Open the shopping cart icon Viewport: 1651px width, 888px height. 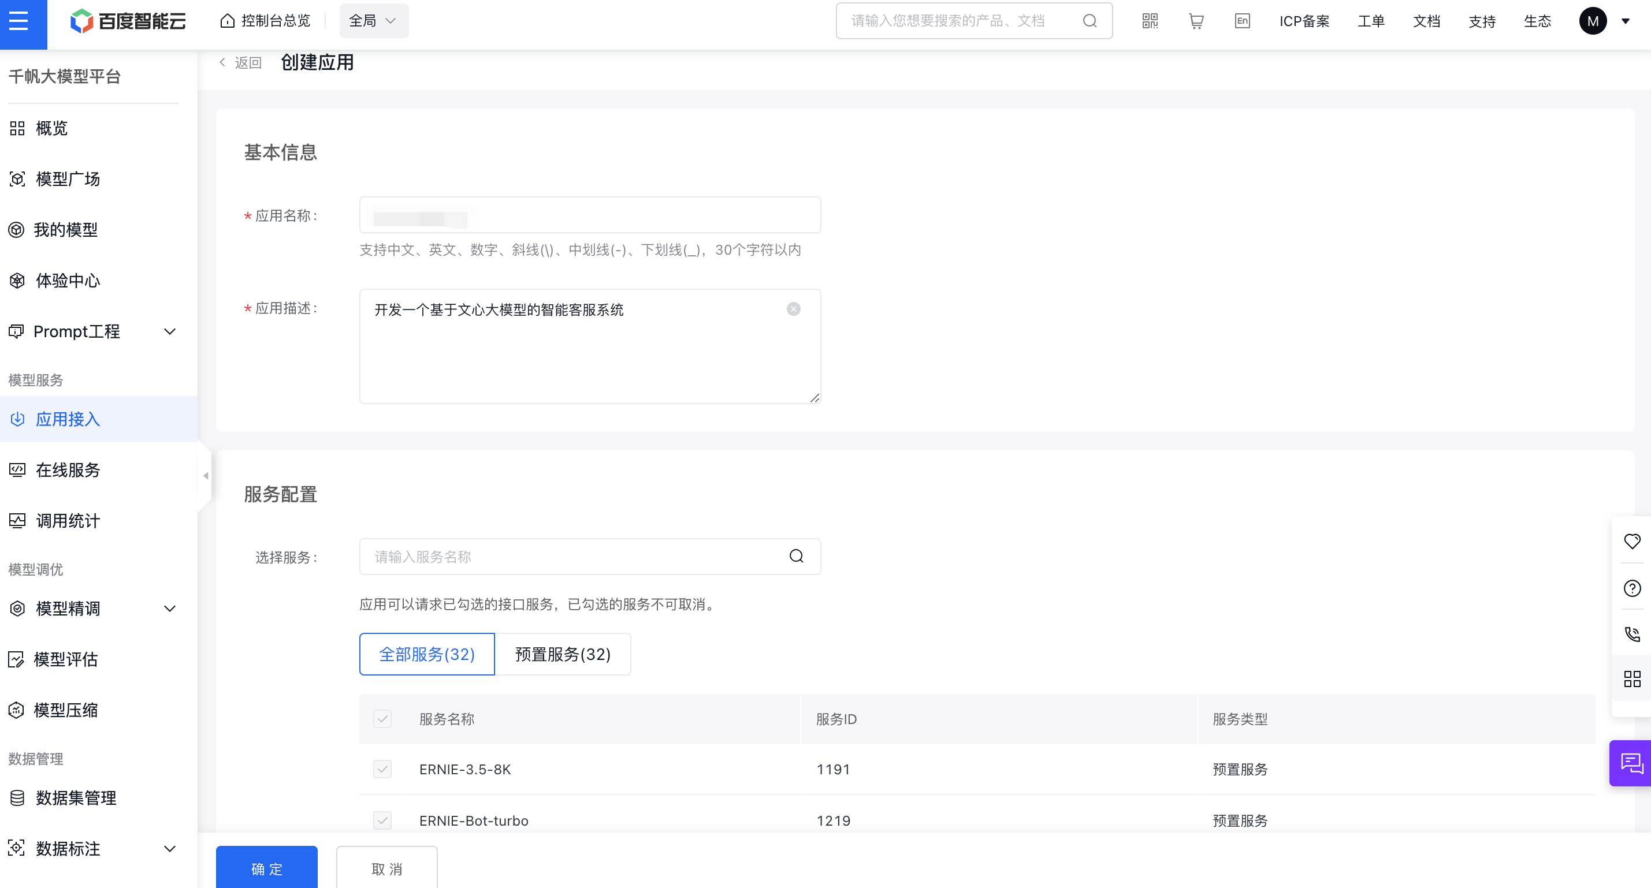(1195, 21)
